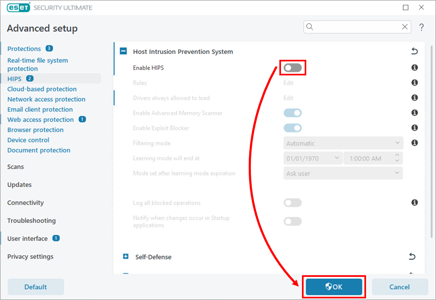This screenshot has width=436, height=300.
Task: Revert the Self-Defense section to default
Action: [x=412, y=256]
